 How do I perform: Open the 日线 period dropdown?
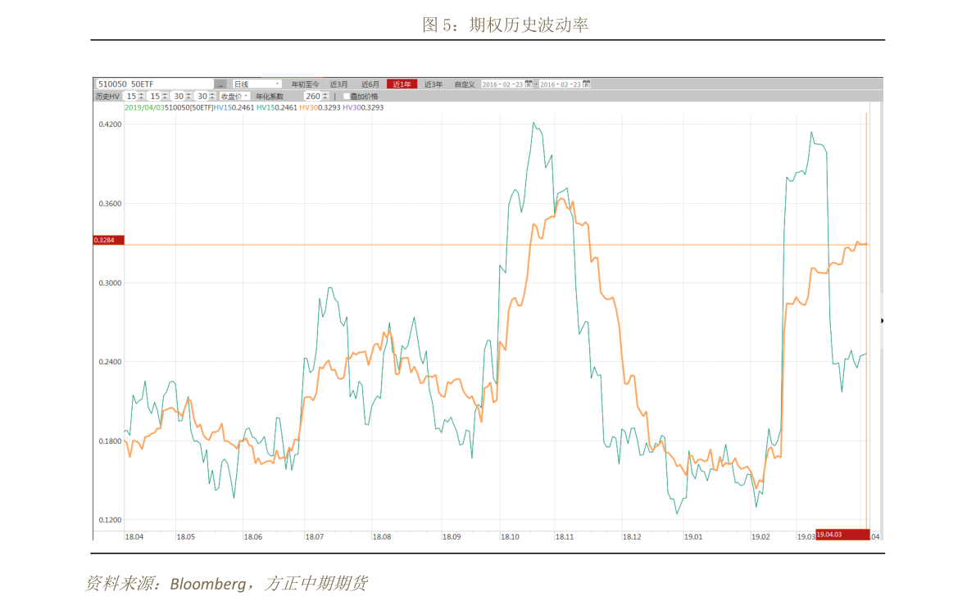point(257,84)
